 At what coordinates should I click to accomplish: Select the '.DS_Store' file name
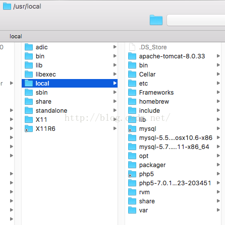(153, 47)
